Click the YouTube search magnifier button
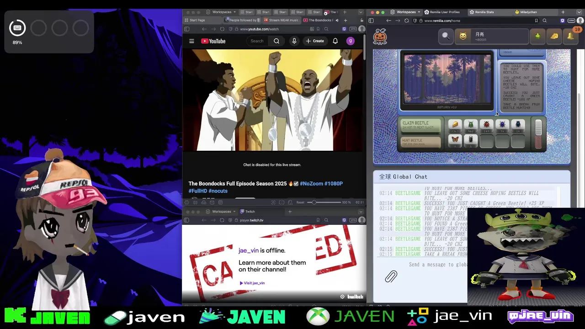The image size is (585, 329). click(x=277, y=41)
